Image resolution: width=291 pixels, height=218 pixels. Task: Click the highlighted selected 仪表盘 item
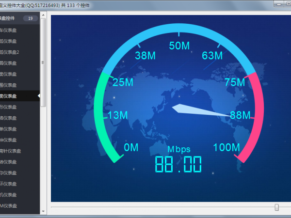(15, 96)
